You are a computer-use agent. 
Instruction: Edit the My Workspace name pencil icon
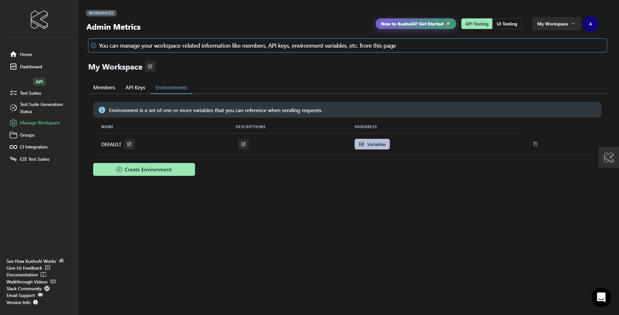click(x=150, y=67)
